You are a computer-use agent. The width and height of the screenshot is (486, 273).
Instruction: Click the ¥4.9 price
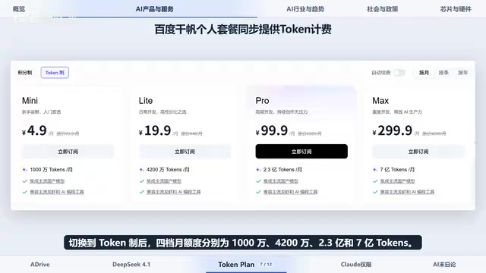pyautogui.click(x=34, y=130)
